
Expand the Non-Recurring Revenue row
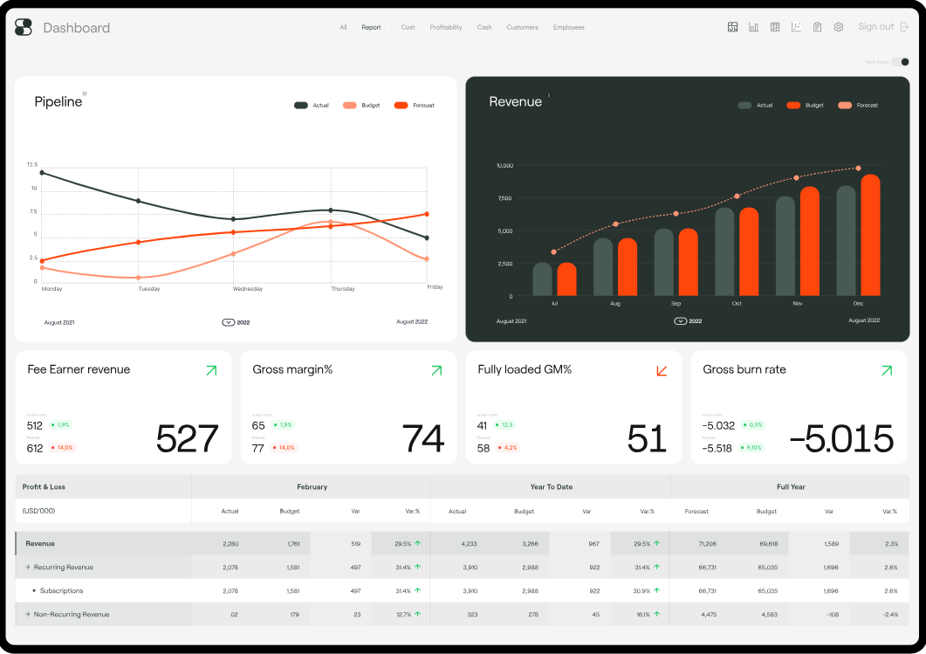pyautogui.click(x=27, y=614)
